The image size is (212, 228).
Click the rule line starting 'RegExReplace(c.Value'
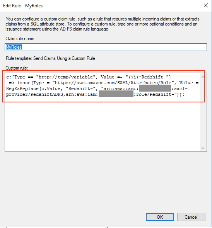tap(97, 88)
